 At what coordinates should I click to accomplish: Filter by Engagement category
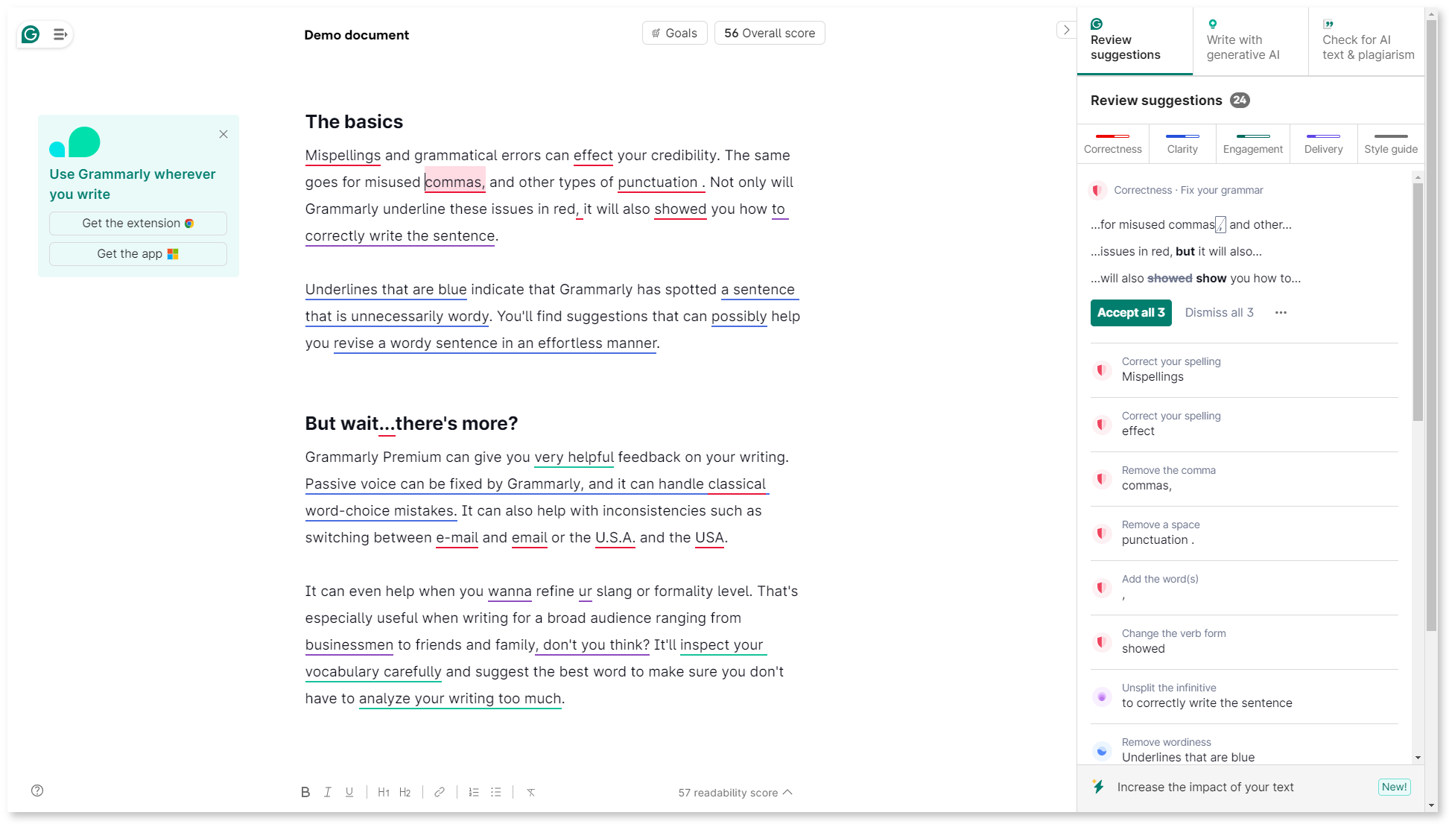point(1253,144)
